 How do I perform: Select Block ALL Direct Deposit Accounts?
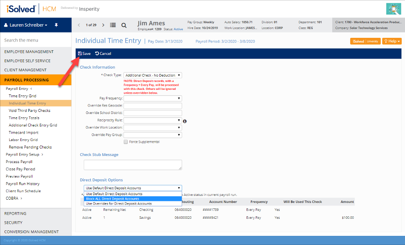133,199
